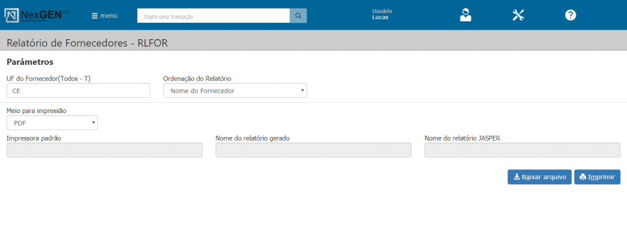627x247 pixels.
Task: Select the Impressora padrão field
Action: [x=104, y=150]
